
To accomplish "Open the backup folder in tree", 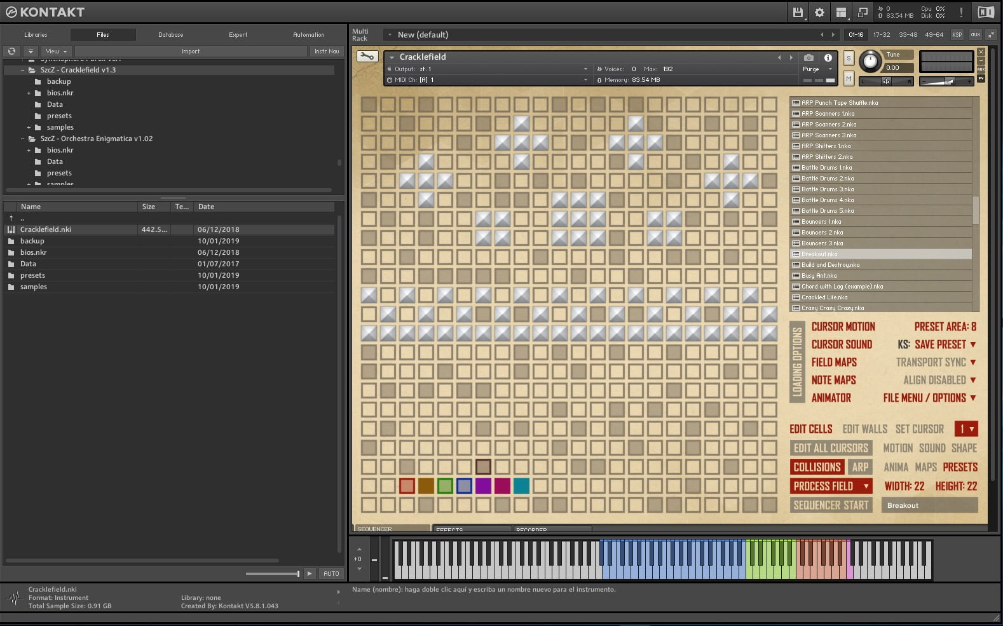I will (x=58, y=81).
